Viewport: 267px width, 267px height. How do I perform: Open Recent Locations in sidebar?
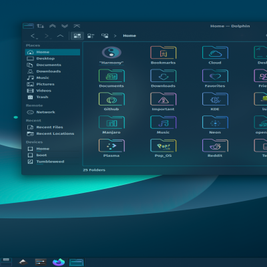pyautogui.click(x=53, y=133)
